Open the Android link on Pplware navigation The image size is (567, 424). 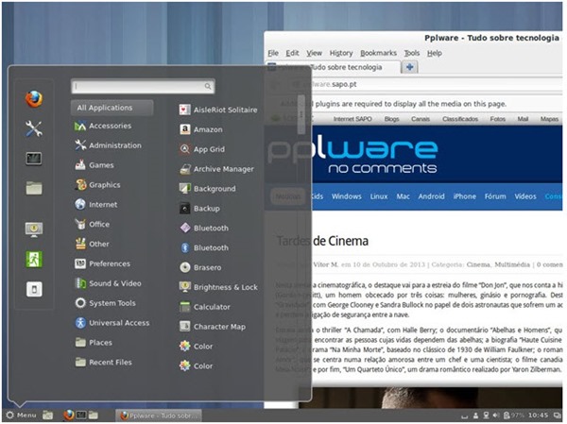432,196
